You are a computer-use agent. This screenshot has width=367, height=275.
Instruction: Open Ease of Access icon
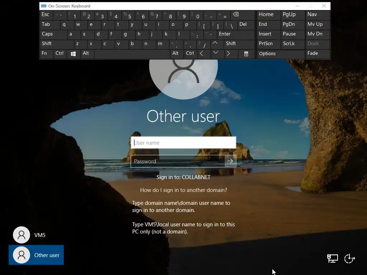350,258
